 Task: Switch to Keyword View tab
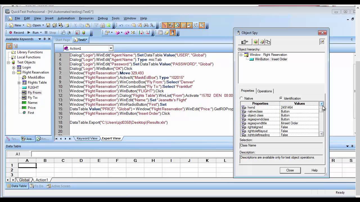[x=87, y=138]
